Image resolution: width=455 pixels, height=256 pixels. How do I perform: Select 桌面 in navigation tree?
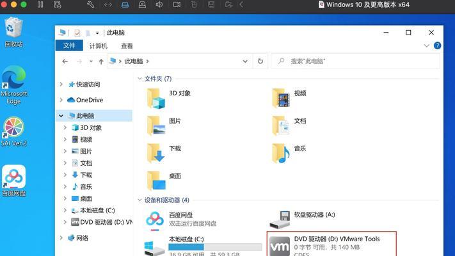(82, 198)
